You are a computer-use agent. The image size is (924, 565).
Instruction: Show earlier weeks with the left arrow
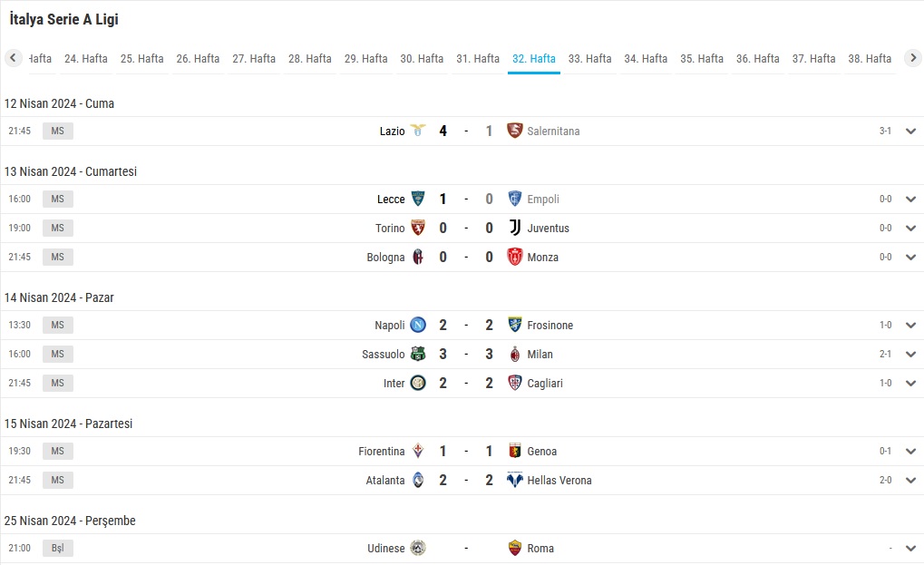pos(13,58)
